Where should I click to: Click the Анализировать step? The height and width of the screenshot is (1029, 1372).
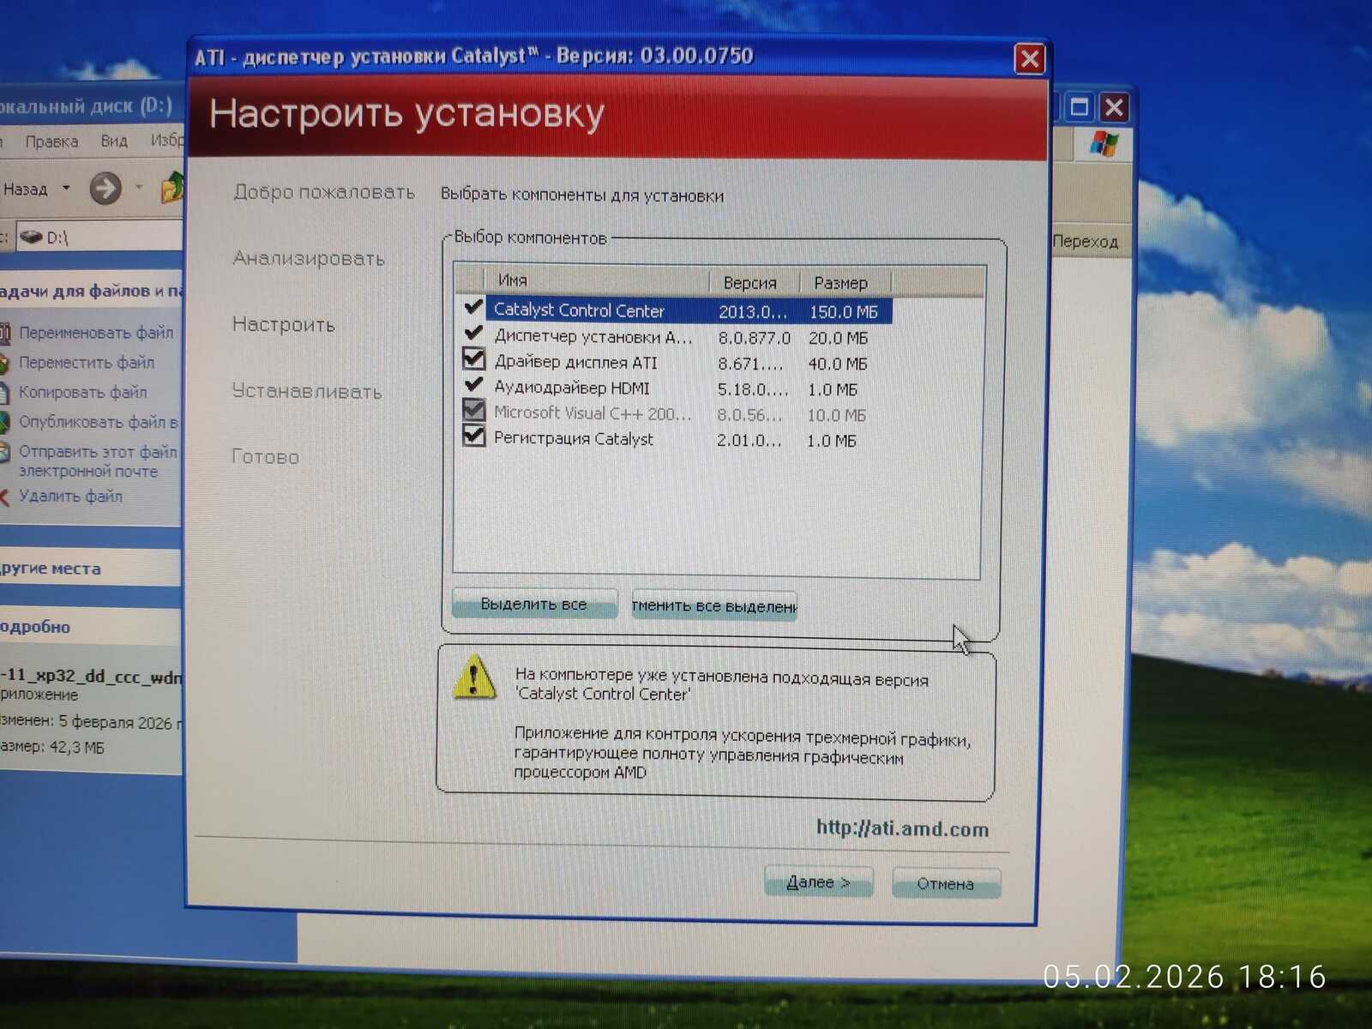tap(309, 258)
